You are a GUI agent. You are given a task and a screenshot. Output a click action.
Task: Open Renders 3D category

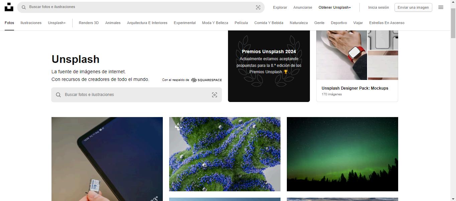click(89, 23)
